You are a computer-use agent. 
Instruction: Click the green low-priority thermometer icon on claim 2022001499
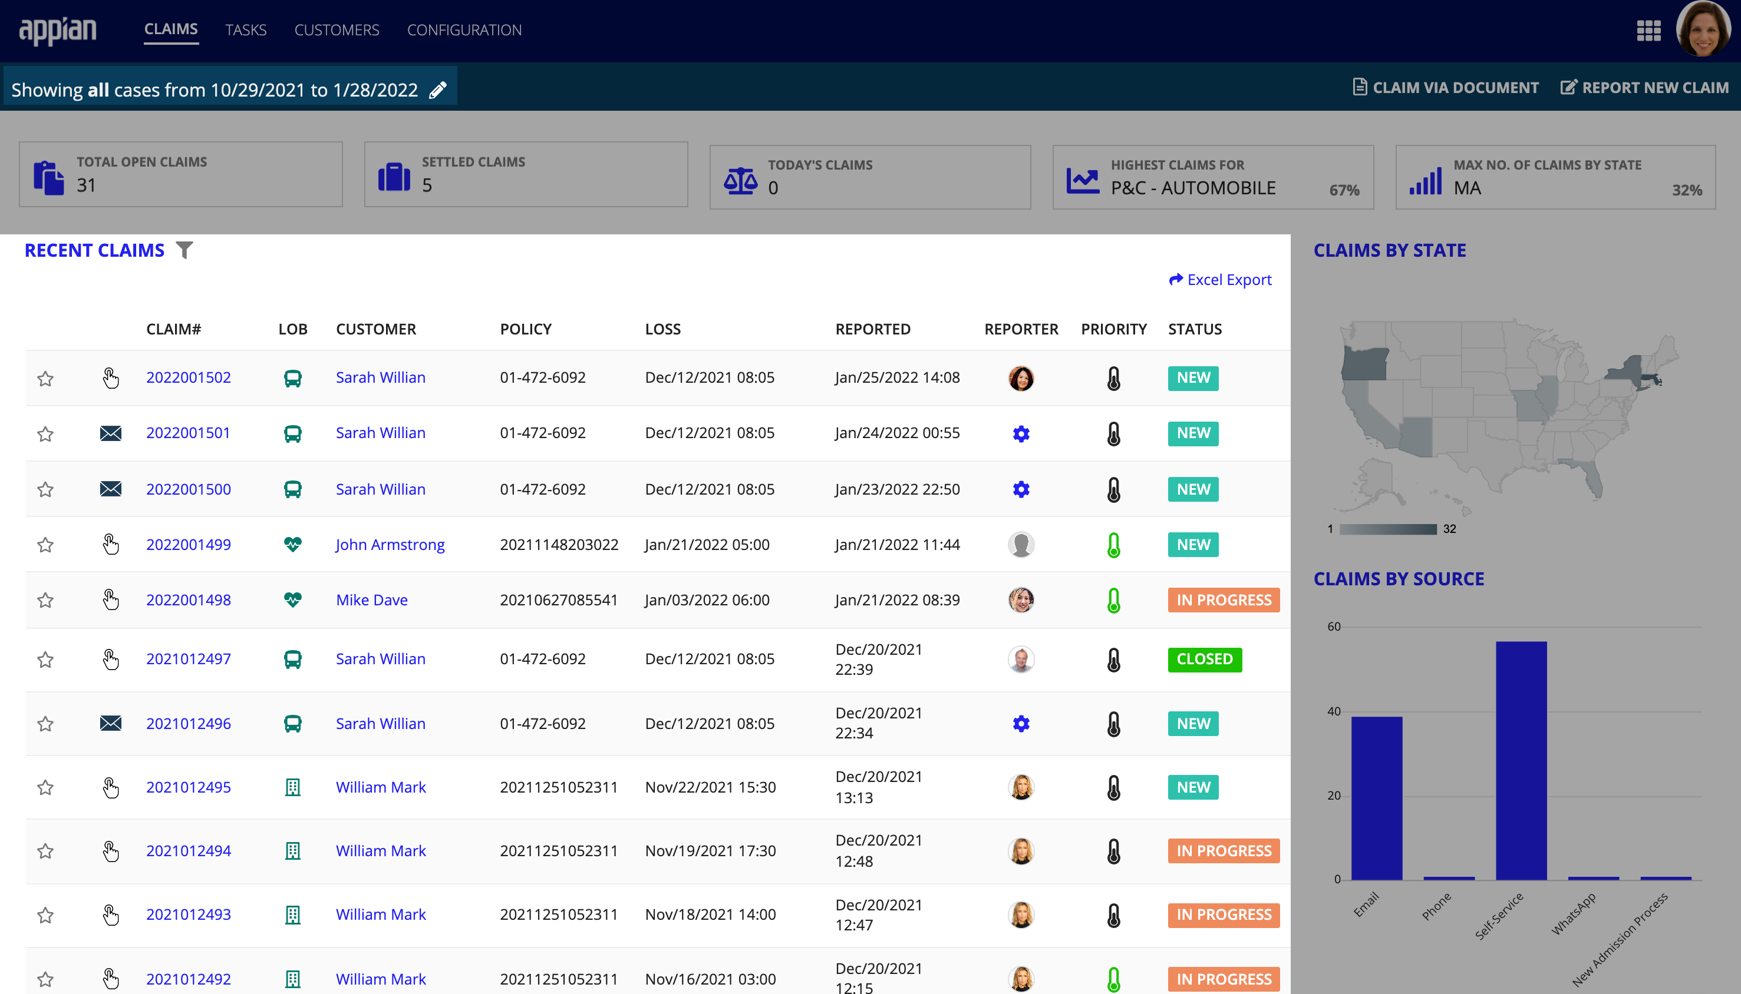click(x=1112, y=545)
